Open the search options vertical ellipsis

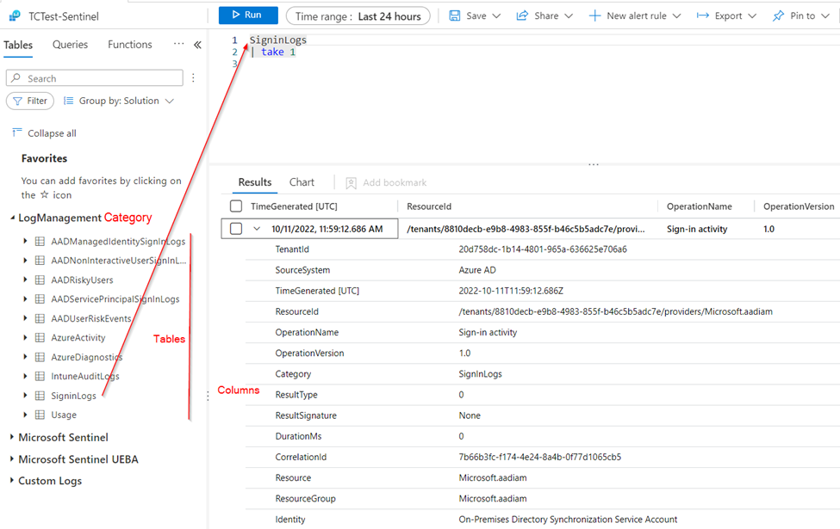pyautogui.click(x=193, y=78)
